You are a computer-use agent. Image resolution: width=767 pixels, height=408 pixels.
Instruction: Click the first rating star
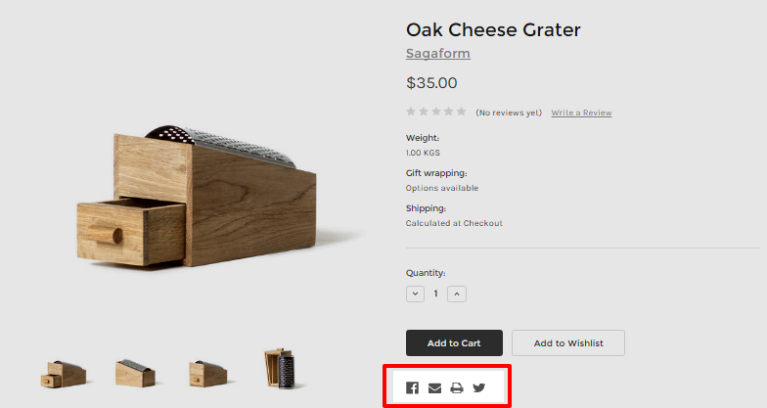[411, 112]
